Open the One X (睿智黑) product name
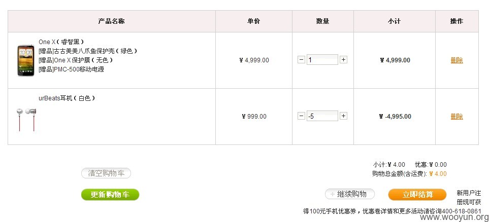Viewport: 489px width, 222px height. point(61,42)
